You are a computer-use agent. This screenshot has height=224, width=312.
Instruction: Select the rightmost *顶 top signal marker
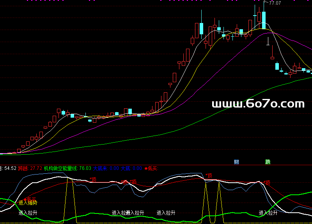[x=267, y=182]
